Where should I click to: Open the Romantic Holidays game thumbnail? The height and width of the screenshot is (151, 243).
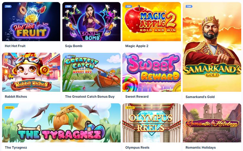[x=212, y=123]
